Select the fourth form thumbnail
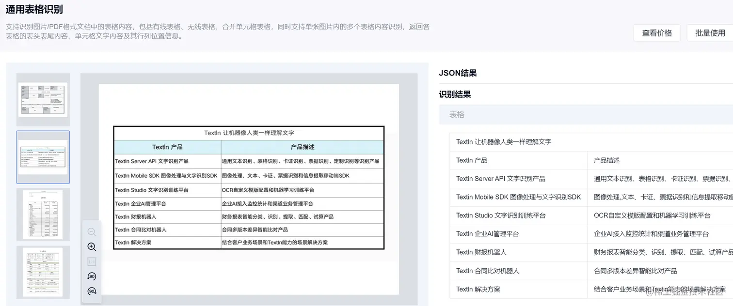Image resolution: width=733 pixels, height=306 pixels. coord(43,272)
